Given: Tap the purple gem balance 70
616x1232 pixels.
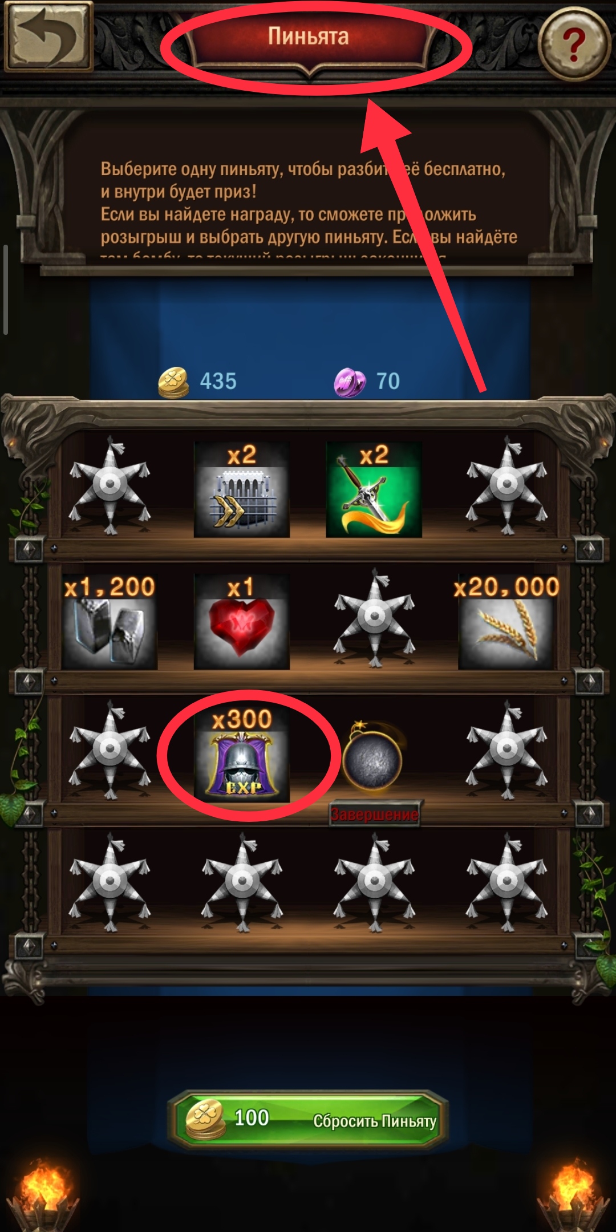Looking at the screenshot, I should click(x=367, y=382).
